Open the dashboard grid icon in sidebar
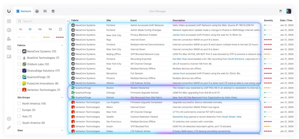 9,21
